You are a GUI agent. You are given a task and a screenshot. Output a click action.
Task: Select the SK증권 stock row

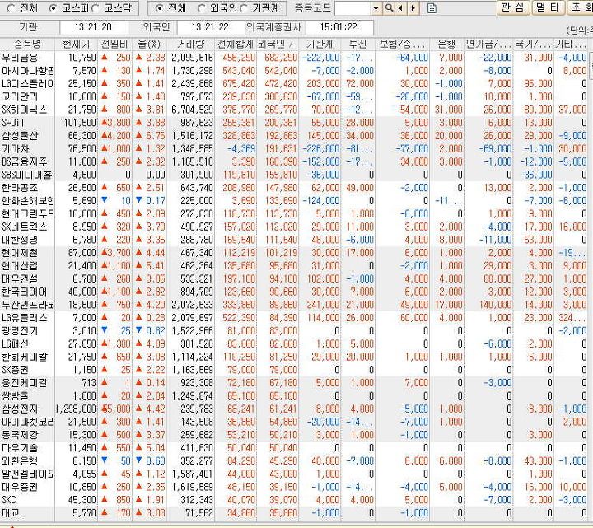pyautogui.click(x=293, y=370)
